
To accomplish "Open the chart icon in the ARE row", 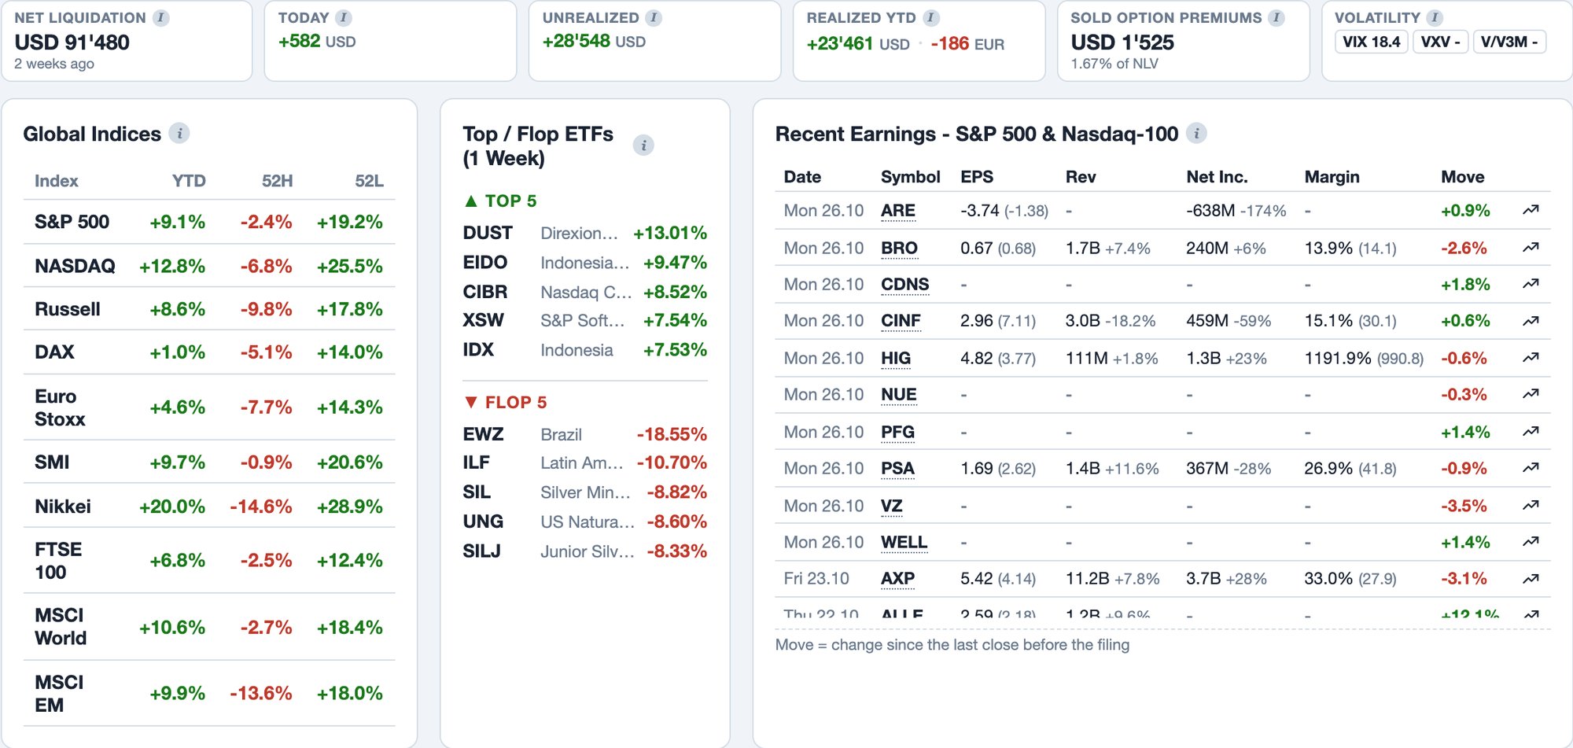I will (1531, 210).
